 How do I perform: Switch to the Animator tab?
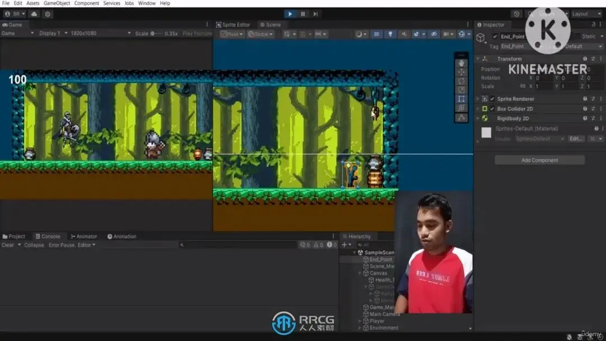(x=84, y=236)
